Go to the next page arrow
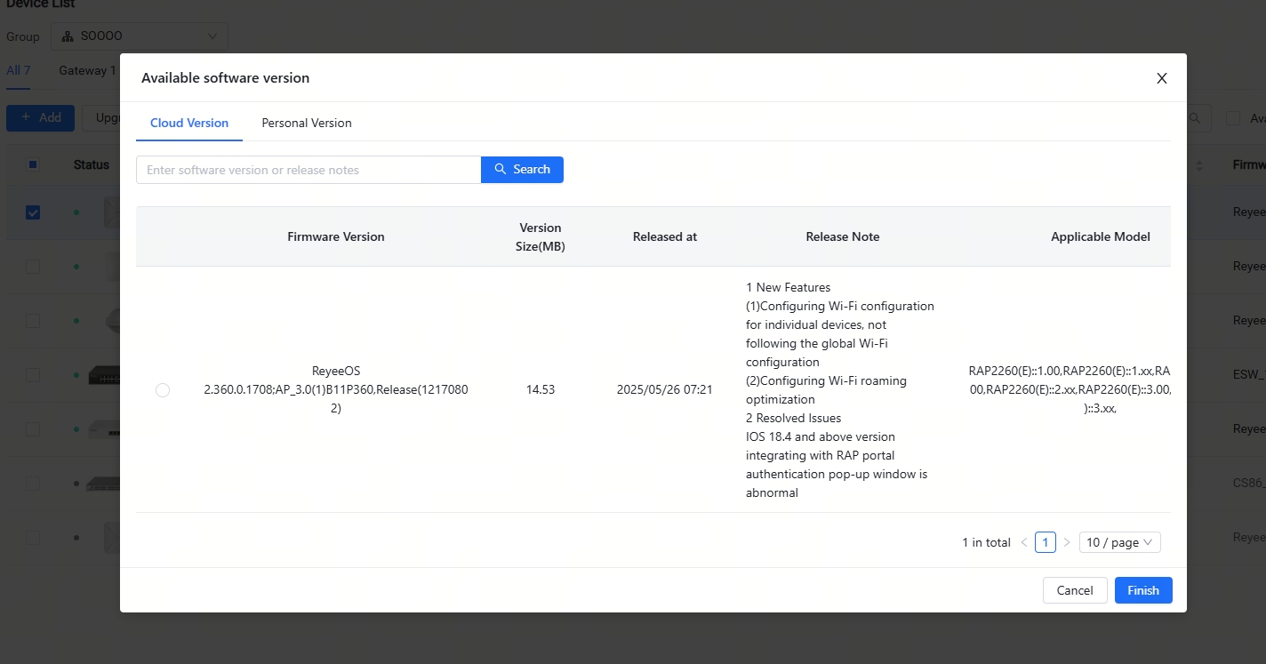The height and width of the screenshot is (664, 1266). (x=1067, y=542)
